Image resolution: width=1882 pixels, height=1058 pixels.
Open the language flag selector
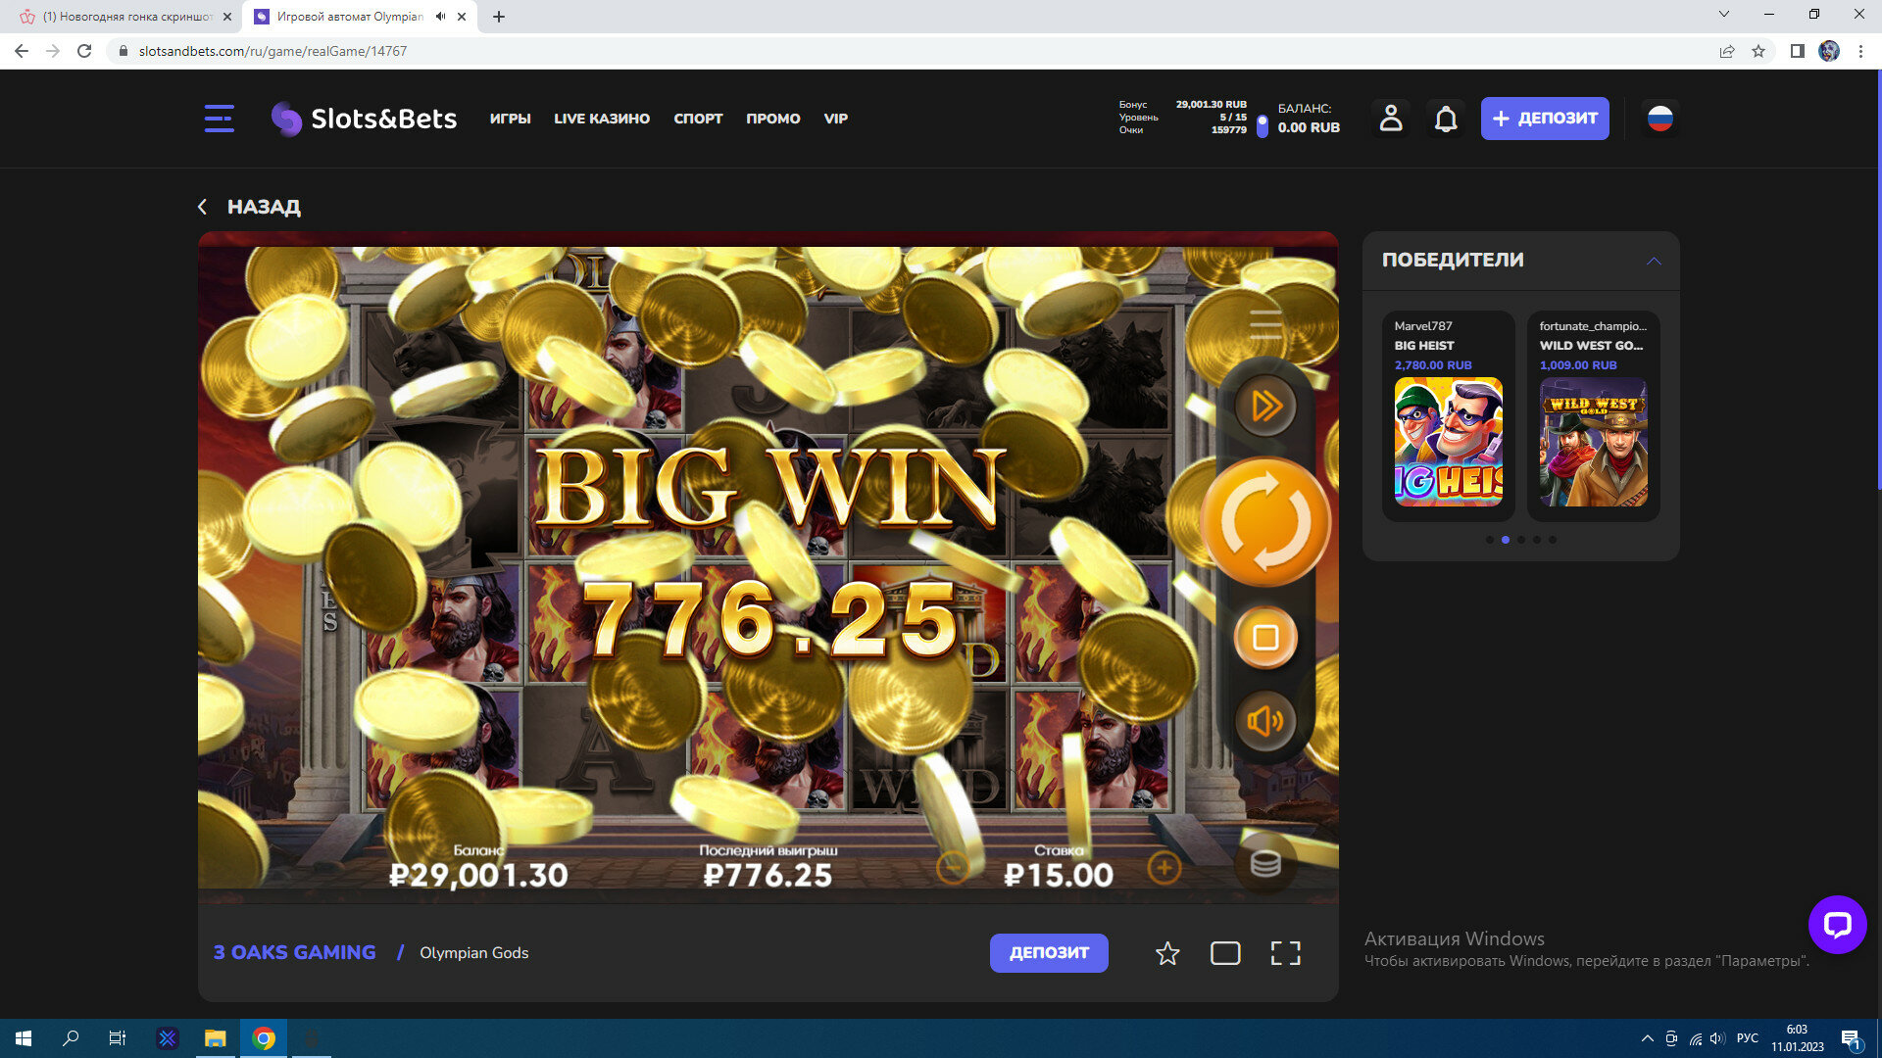[1659, 119]
